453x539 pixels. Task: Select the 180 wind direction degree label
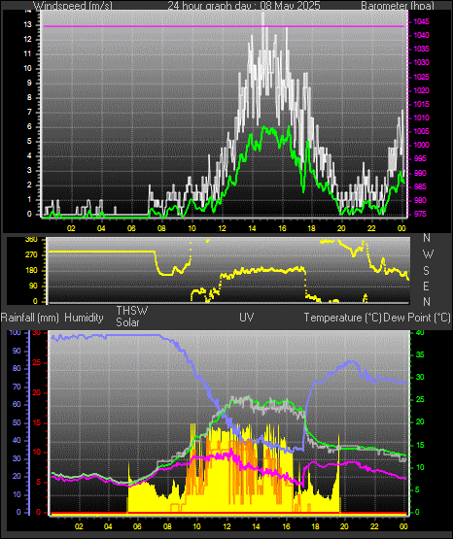[x=31, y=271]
